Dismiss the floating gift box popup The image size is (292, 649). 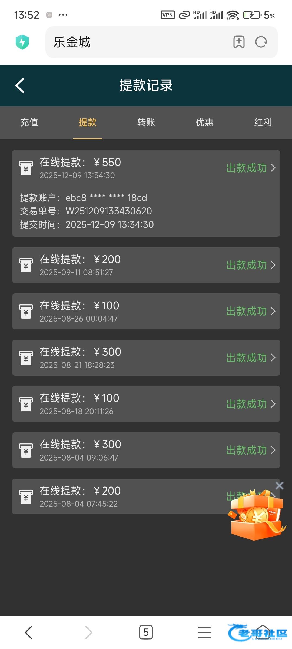(279, 486)
